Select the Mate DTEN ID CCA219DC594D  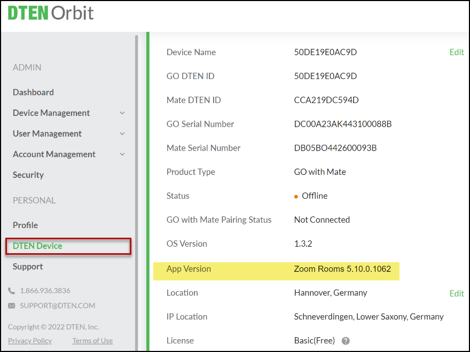pos(326,100)
